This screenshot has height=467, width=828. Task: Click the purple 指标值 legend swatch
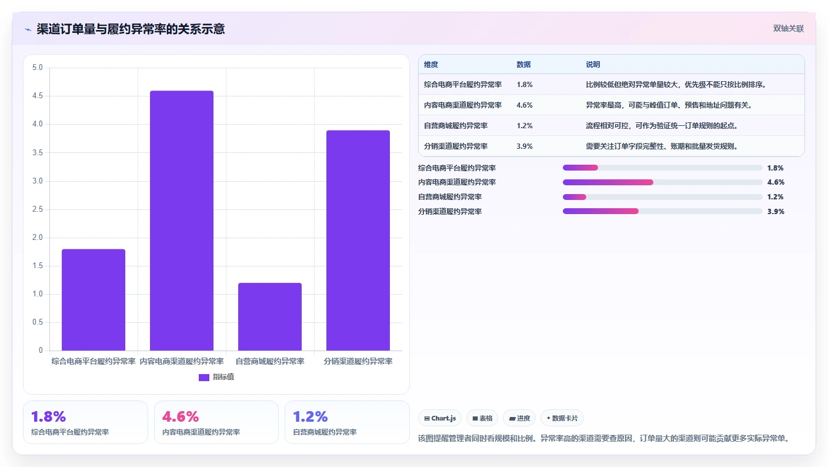[x=204, y=377]
